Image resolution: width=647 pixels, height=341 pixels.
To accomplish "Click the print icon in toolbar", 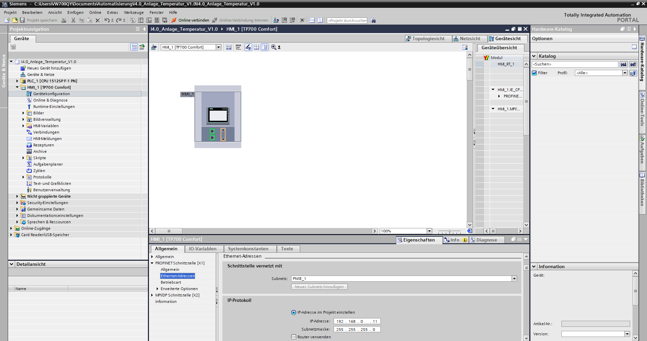I will pyautogui.click(x=64, y=20).
